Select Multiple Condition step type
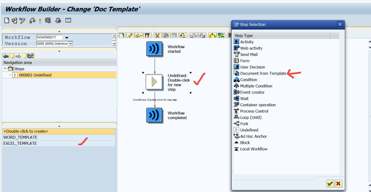This screenshot has height=192, width=371. (256, 86)
